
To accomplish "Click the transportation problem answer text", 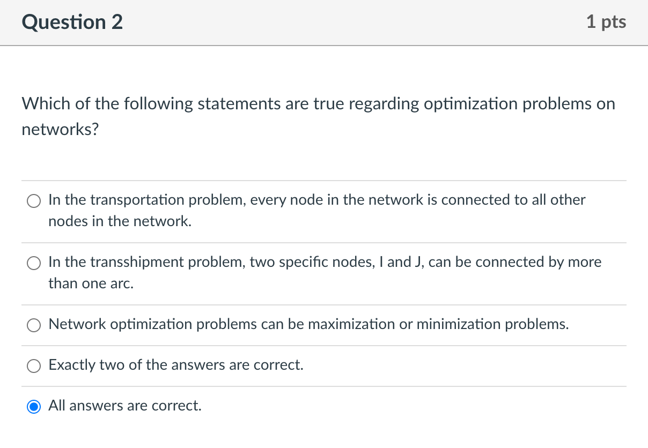I will [x=316, y=200].
